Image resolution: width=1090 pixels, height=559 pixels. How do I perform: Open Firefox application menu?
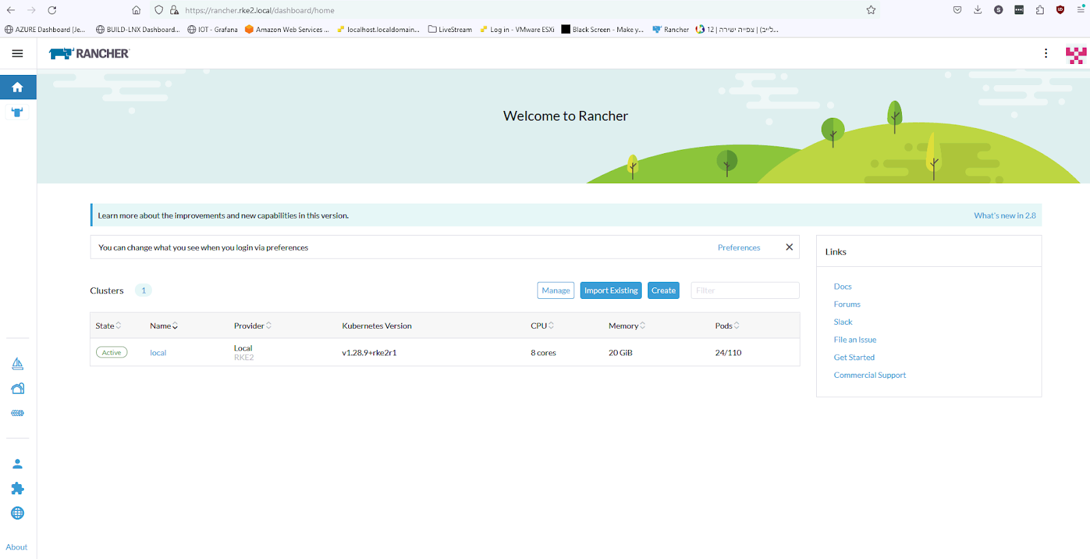click(x=1080, y=10)
